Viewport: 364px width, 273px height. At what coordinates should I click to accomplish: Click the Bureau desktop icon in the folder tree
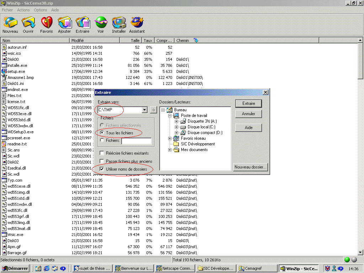(170, 110)
